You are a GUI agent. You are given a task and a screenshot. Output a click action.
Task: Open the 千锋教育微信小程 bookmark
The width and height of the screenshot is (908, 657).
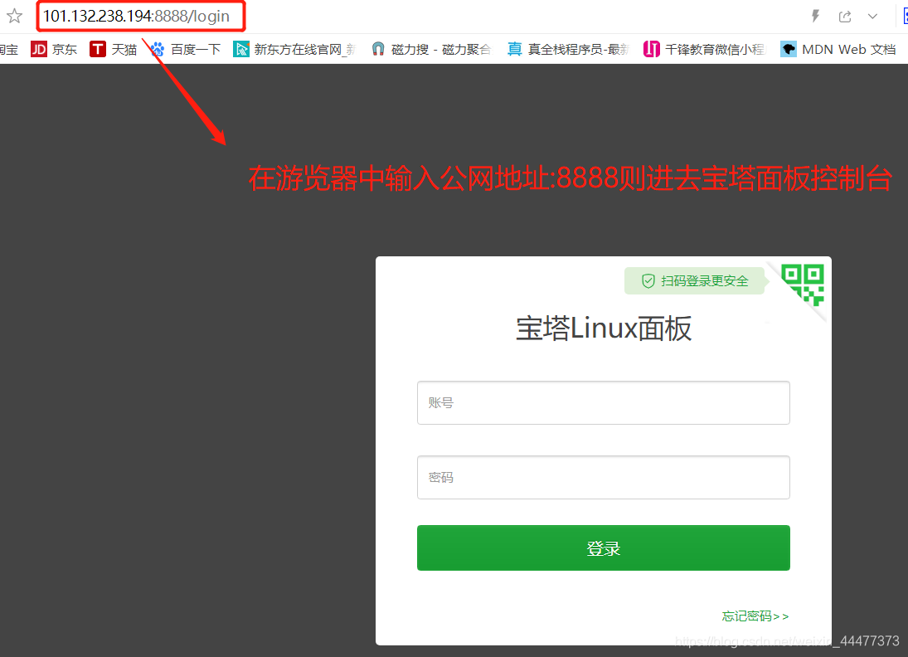point(705,49)
